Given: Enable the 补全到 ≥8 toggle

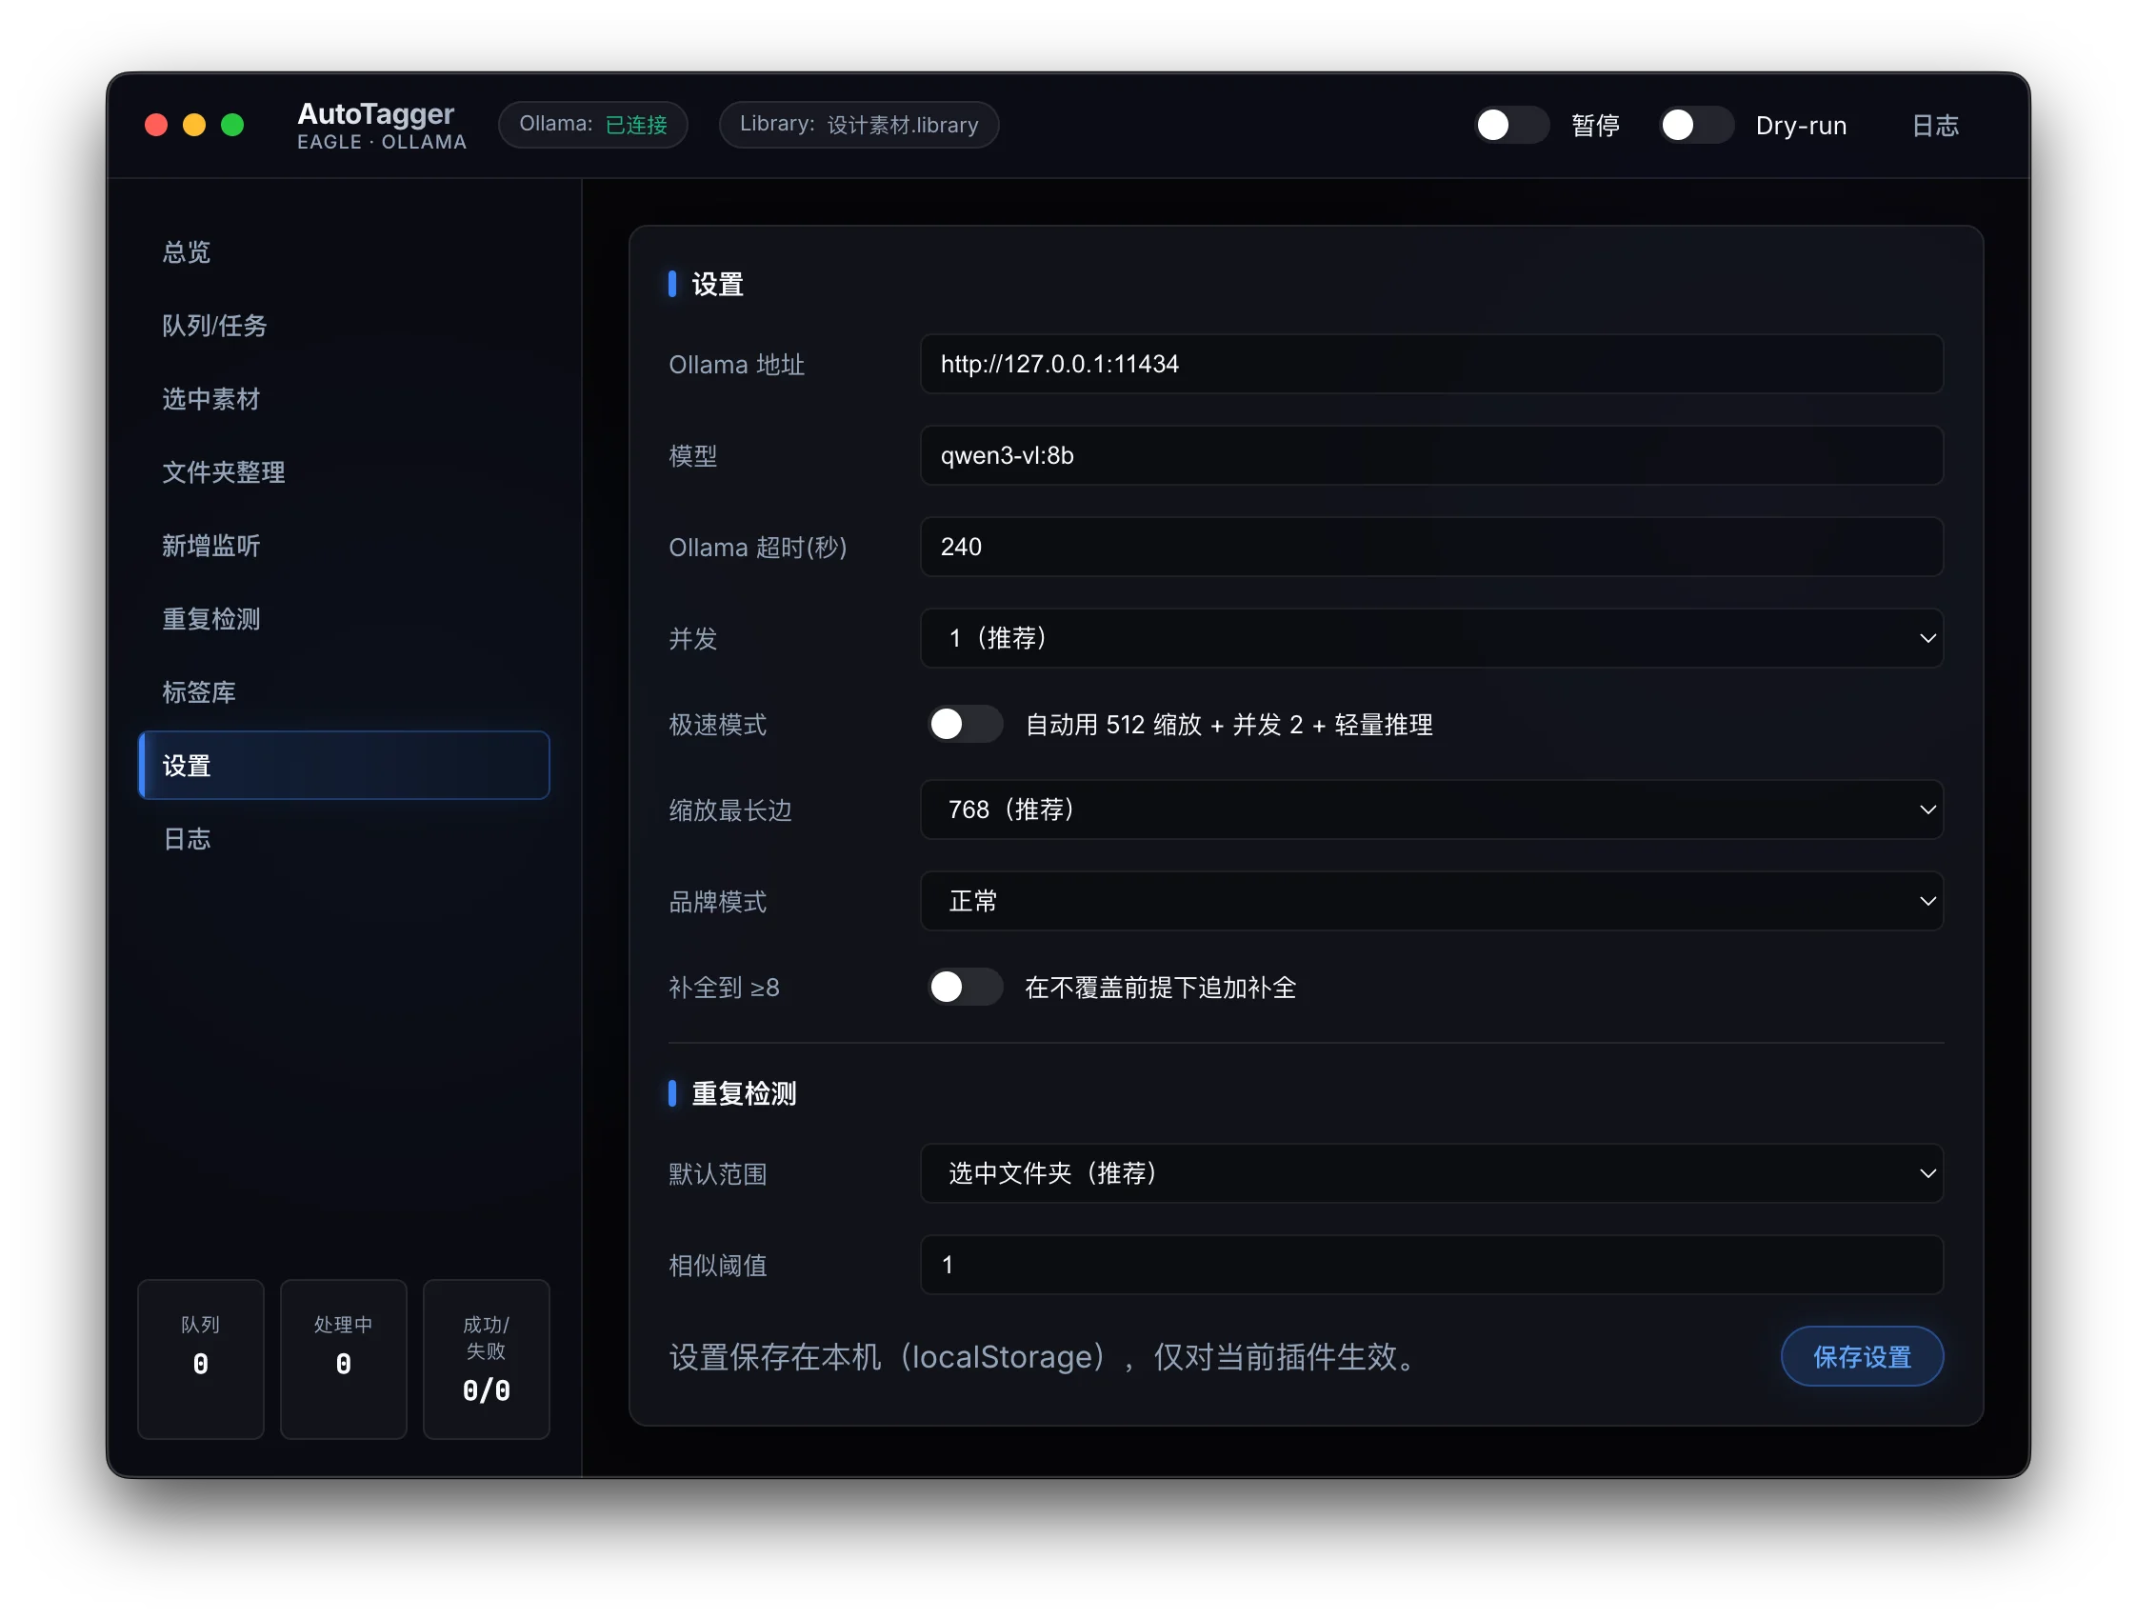Looking at the screenshot, I should click(964, 988).
